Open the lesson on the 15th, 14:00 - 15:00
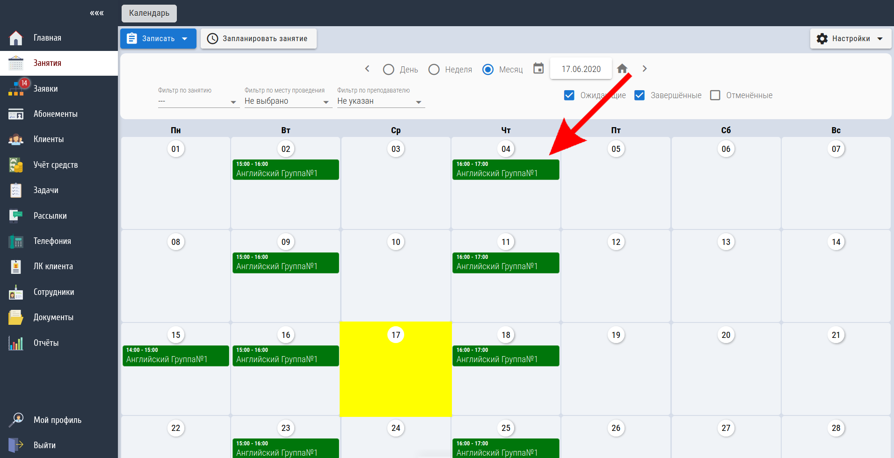 click(x=176, y=356)
